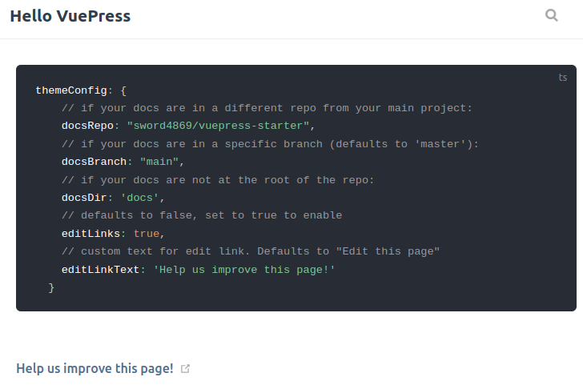Go to Hello VuePress home title
Viewport: 583px width, 385px height.
click(x=70, y=16)
